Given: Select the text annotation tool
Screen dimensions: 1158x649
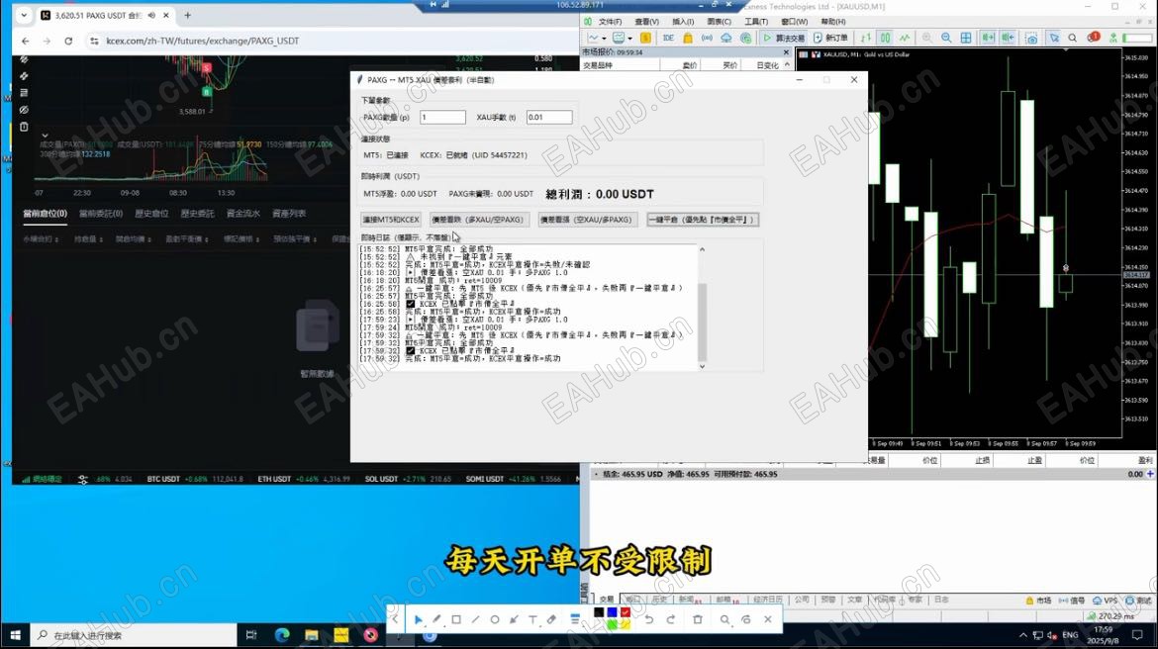Looking at the screenshot, I should click(x=532, y=619).
